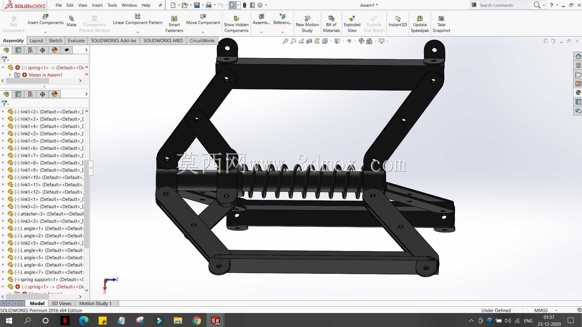Click Zoom to Fit icon
Viewport: 582px width, 327px height.
point(285,41)
